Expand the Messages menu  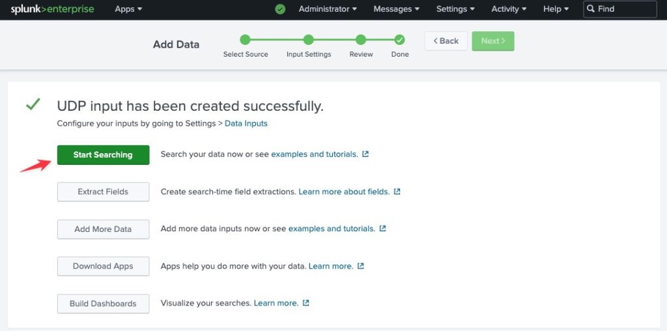397,9
